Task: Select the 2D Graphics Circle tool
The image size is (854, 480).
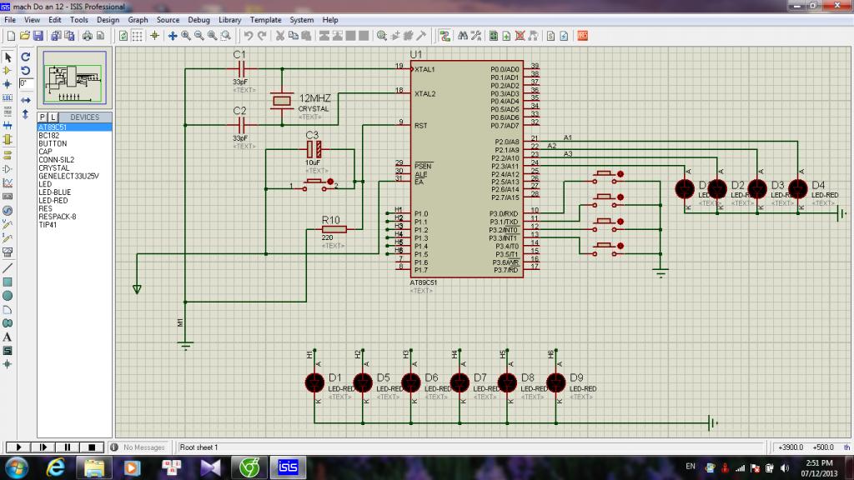Action: click(x=8, y=295)
